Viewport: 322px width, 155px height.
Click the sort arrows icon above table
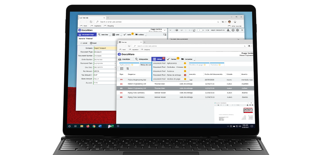(x=128, y=69)
